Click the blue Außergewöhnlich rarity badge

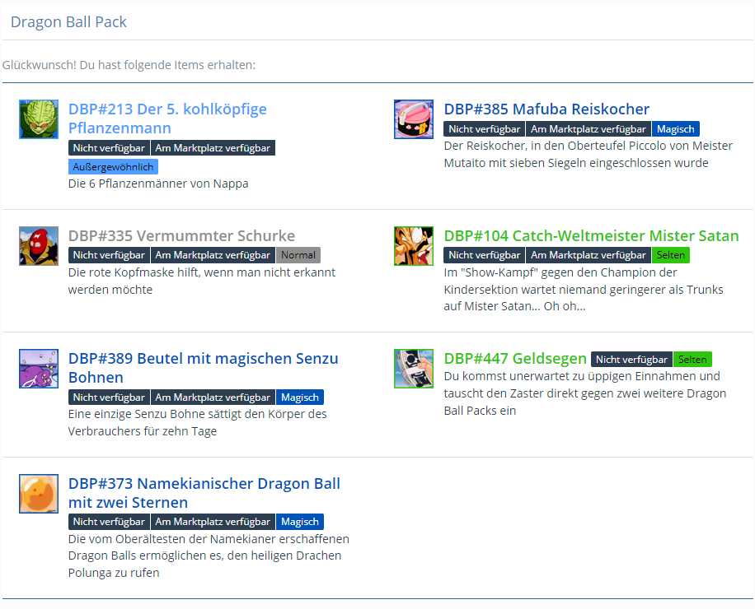point(113,166)
